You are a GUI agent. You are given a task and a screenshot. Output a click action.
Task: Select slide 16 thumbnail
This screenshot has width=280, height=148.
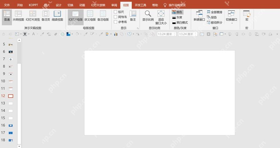pyautogui.click(x=11, y=125)
